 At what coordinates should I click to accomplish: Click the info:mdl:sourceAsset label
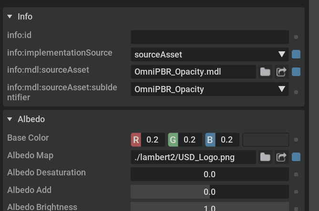[x=48, y=70]
